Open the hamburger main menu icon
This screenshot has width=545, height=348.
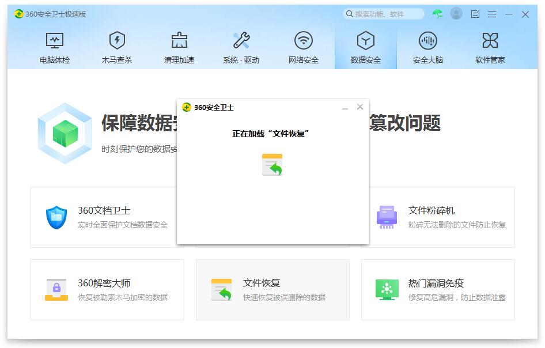point(492,14)
